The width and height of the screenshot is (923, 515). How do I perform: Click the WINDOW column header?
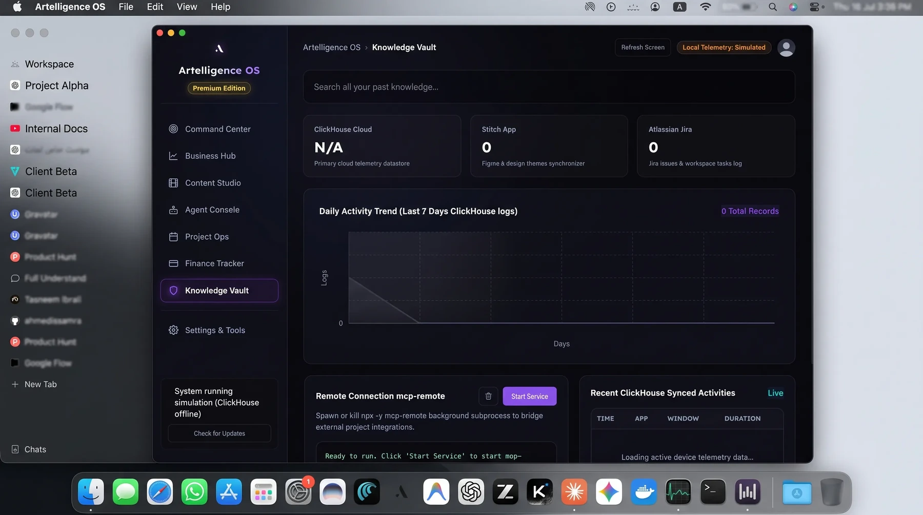pyautogui.click(x=683, y=419)
